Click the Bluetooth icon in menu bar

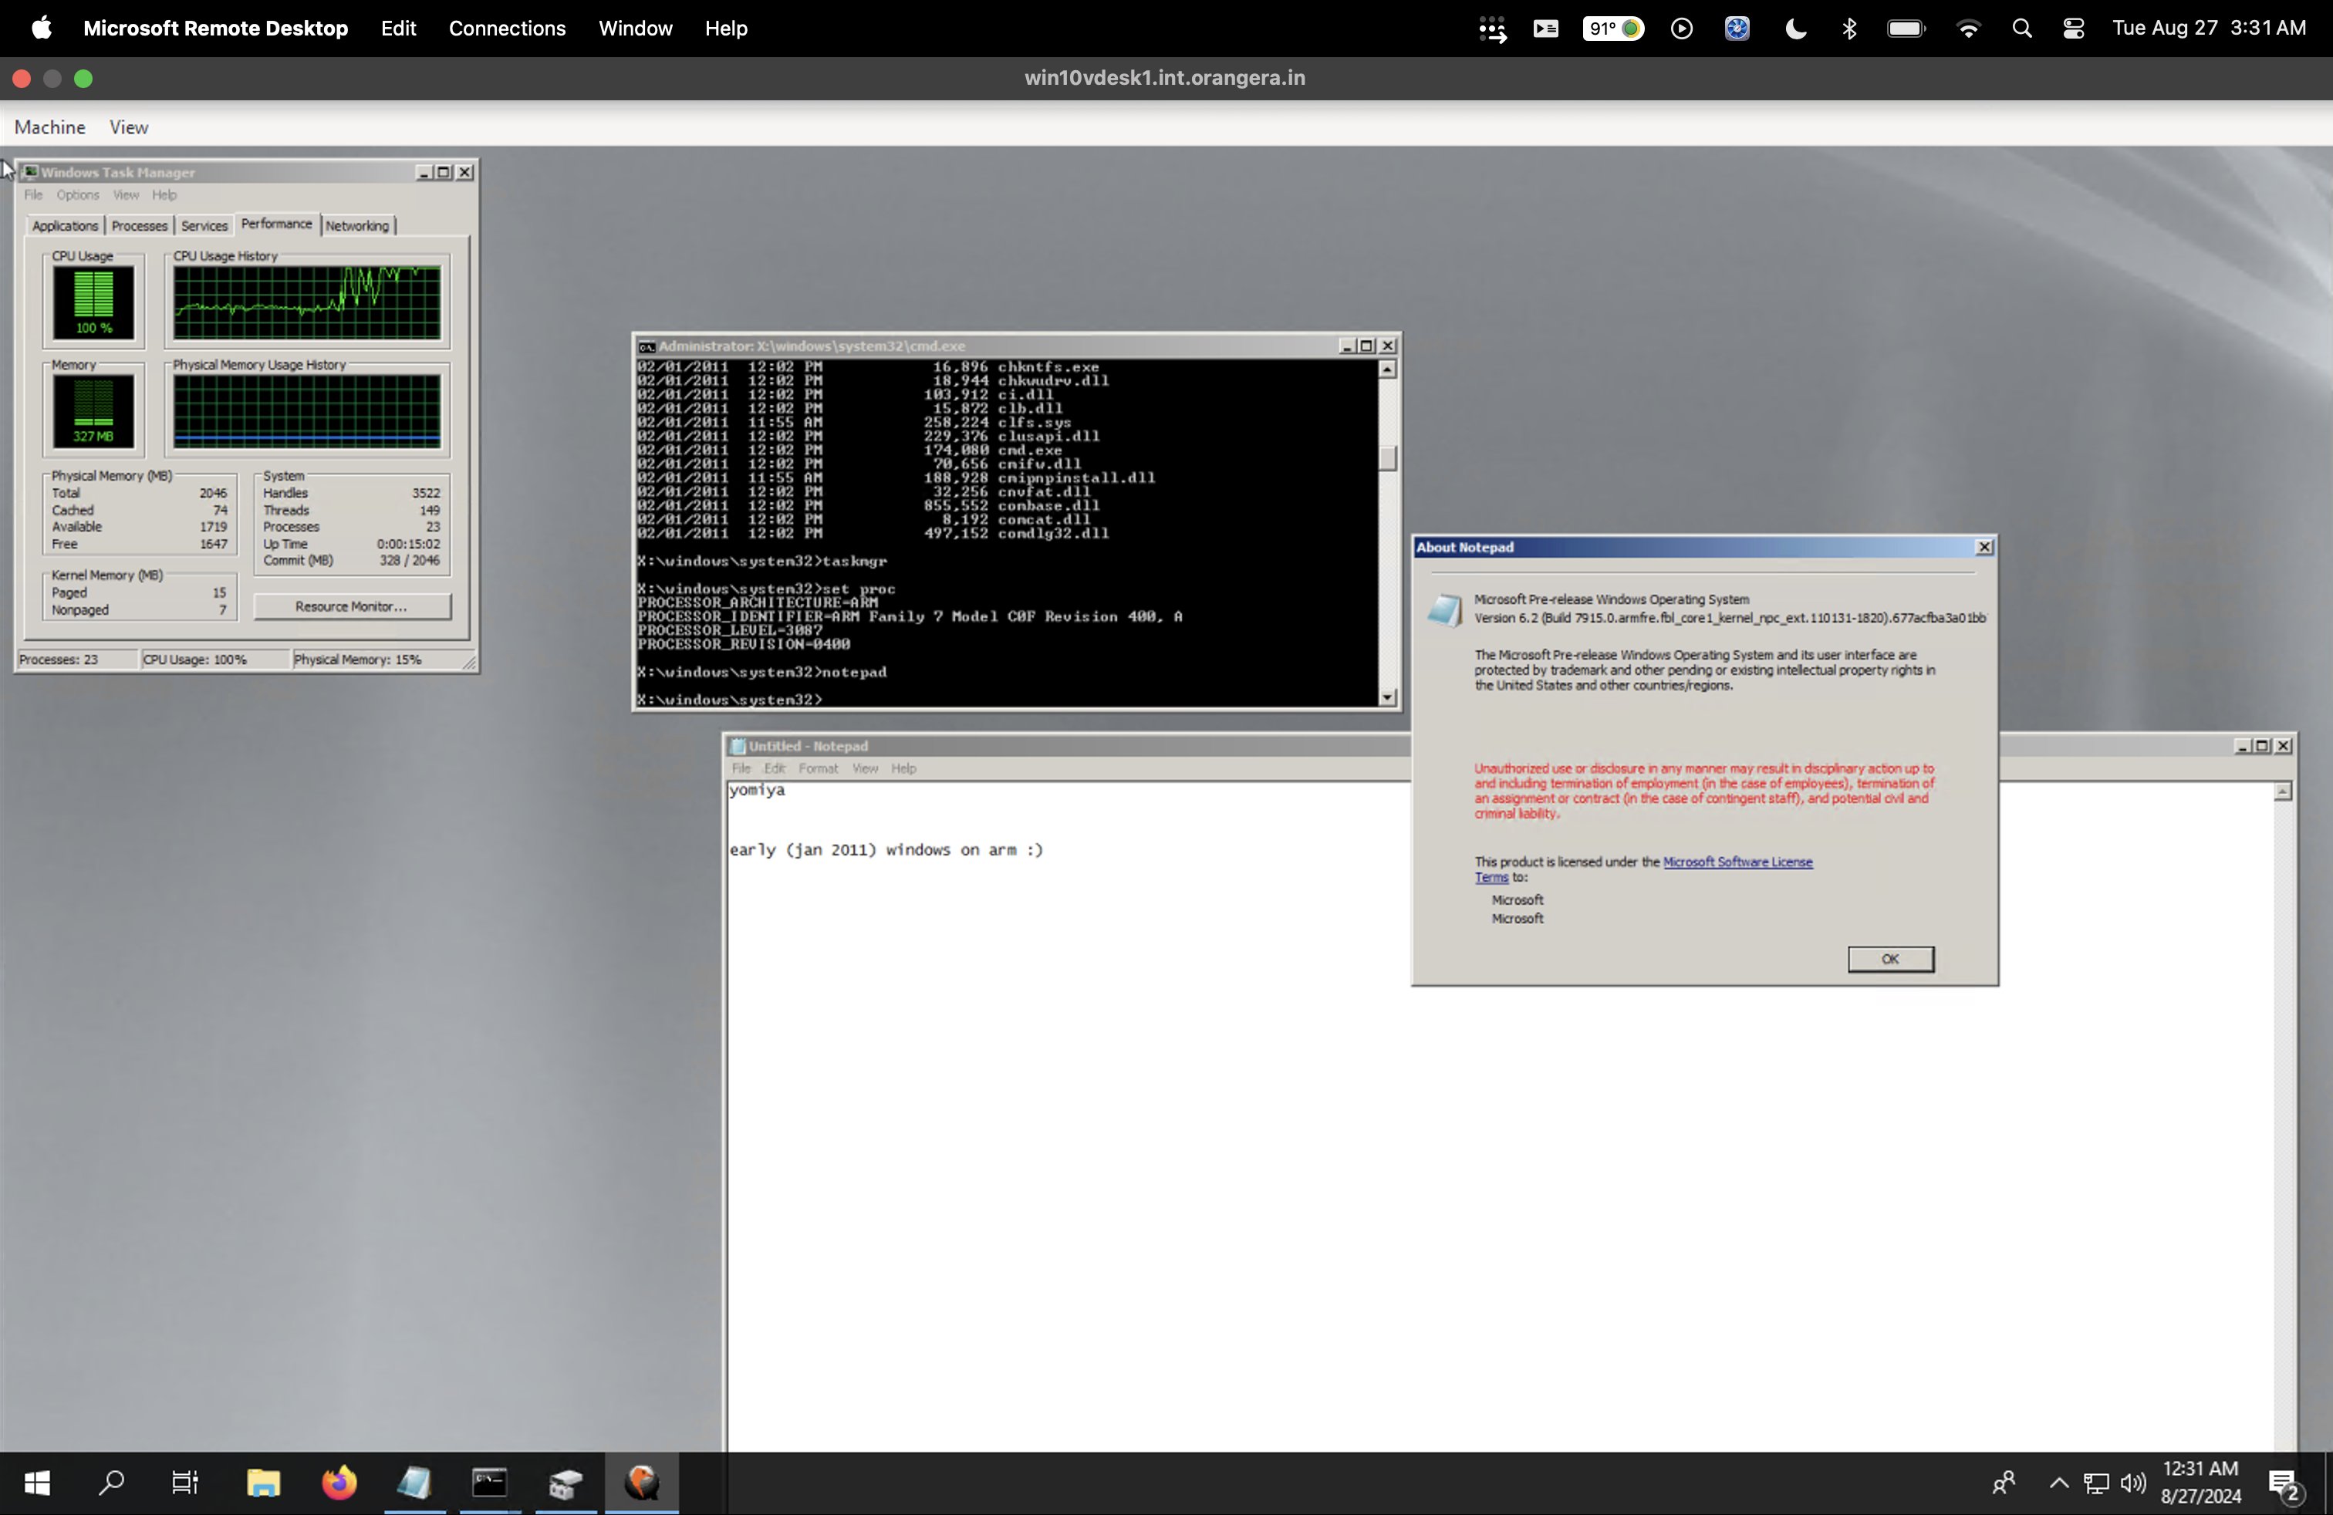coord(1849,29)
